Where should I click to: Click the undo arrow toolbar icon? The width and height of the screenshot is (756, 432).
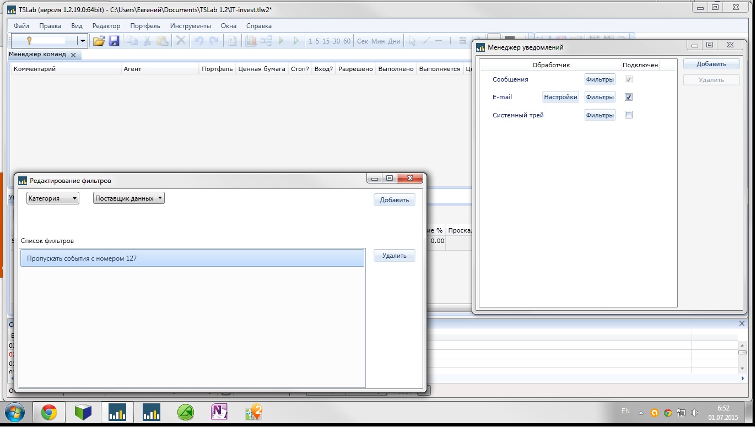tap(199, 41)
